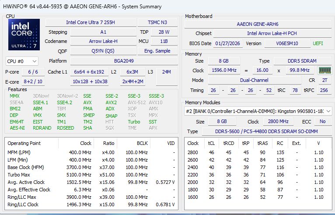Select the Base Clock (HFM) row

pos(91,167)
